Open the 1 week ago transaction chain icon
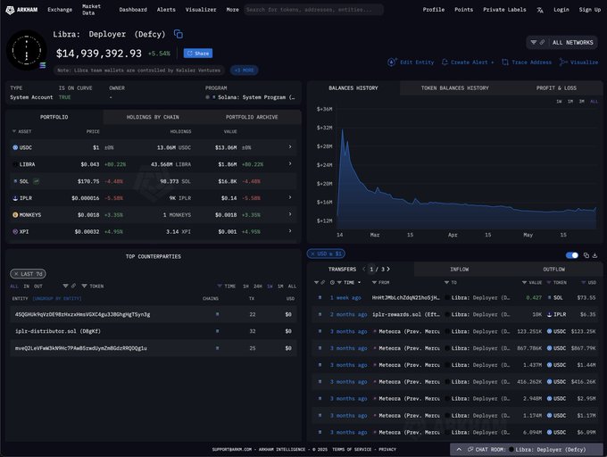 pos(320,297)
